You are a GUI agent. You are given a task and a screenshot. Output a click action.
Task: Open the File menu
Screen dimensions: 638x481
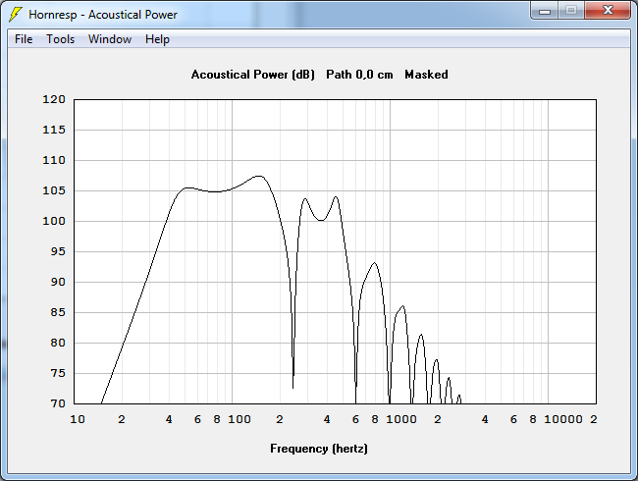pyautogui.click(x=24, y=39)
